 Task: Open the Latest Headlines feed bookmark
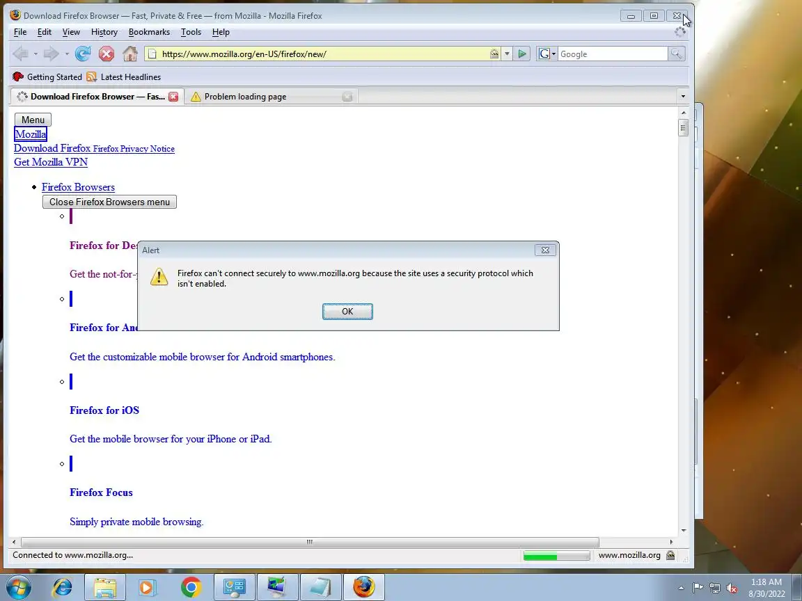[124, 77]
